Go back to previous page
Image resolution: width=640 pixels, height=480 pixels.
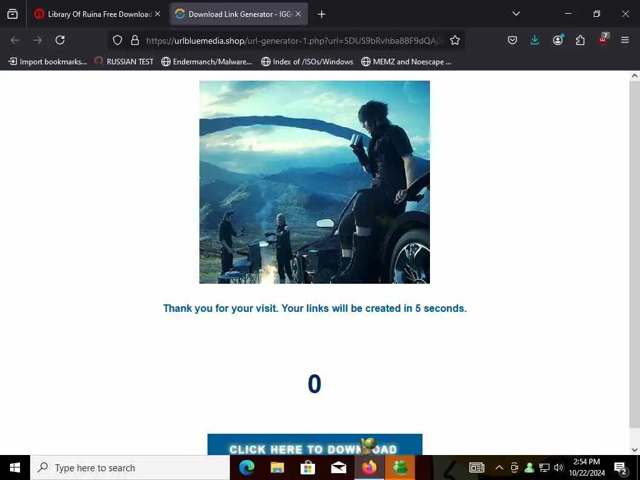tap(15, 40)
